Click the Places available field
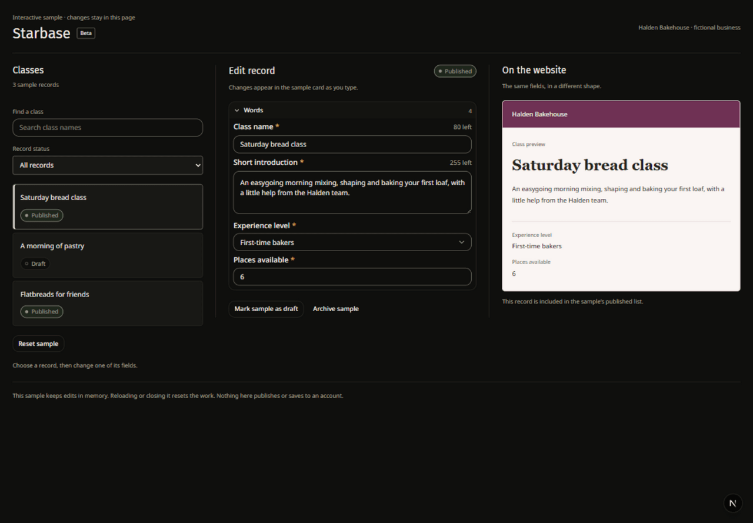The height and width of the screenshot is (523, 753). (352, 277)
